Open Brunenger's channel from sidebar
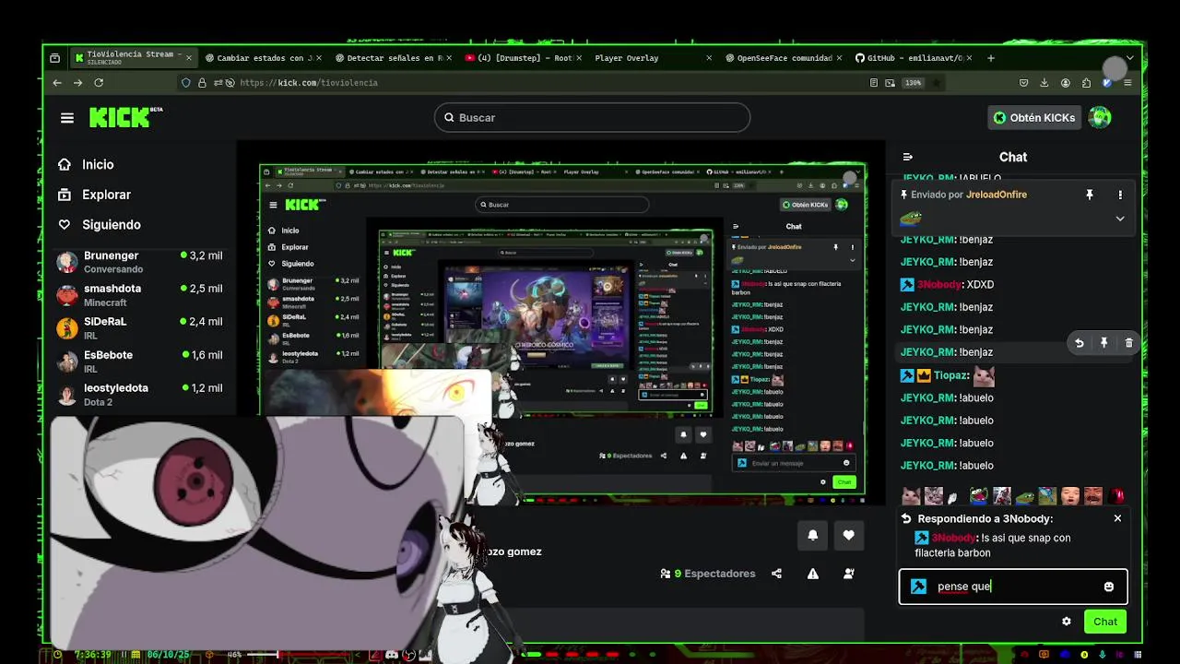The width and height of the screenshot is (1180, 664). (140, 262)
